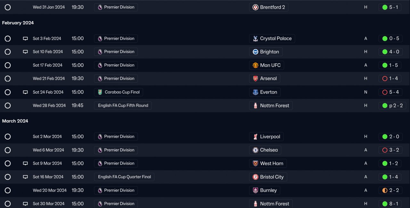This screenshot has height=208, width=410.
Task: Click the TV broadcast icon for Crystal Palace match
Action: [25, 39]
